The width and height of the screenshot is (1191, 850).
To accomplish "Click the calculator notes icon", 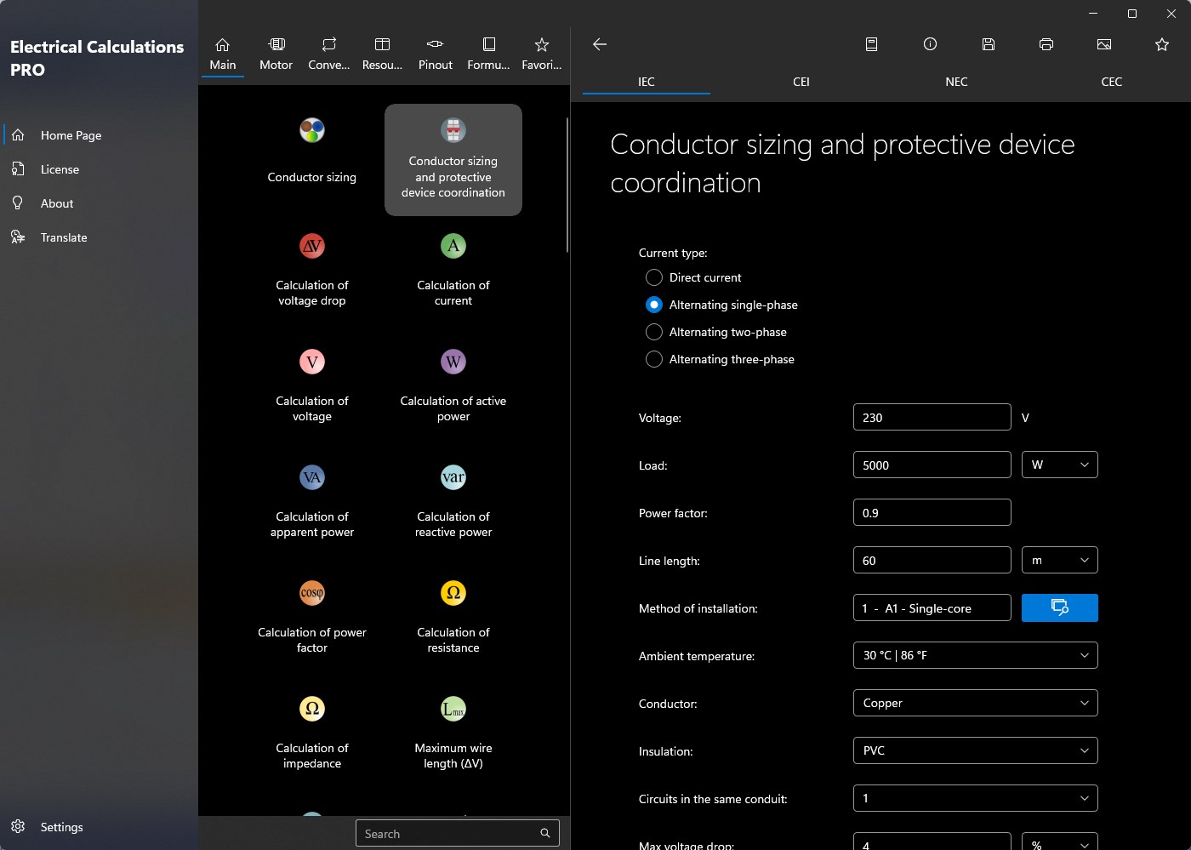I will point(872,44).
